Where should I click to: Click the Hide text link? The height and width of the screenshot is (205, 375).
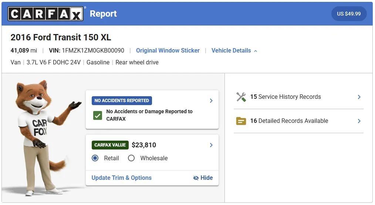(x=207, y=178)
